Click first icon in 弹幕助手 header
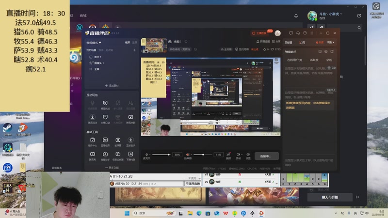This screenshot has height=218, width=388. click(x=320, y=52)
